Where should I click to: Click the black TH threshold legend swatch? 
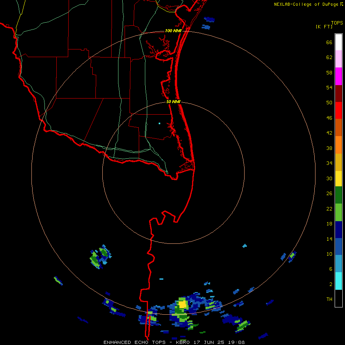[x=338, y=298]
